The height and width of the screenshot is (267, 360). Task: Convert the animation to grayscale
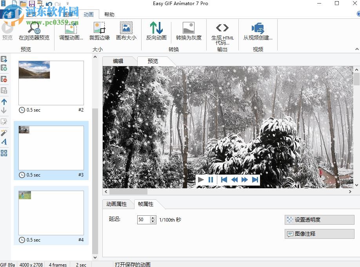189,31
